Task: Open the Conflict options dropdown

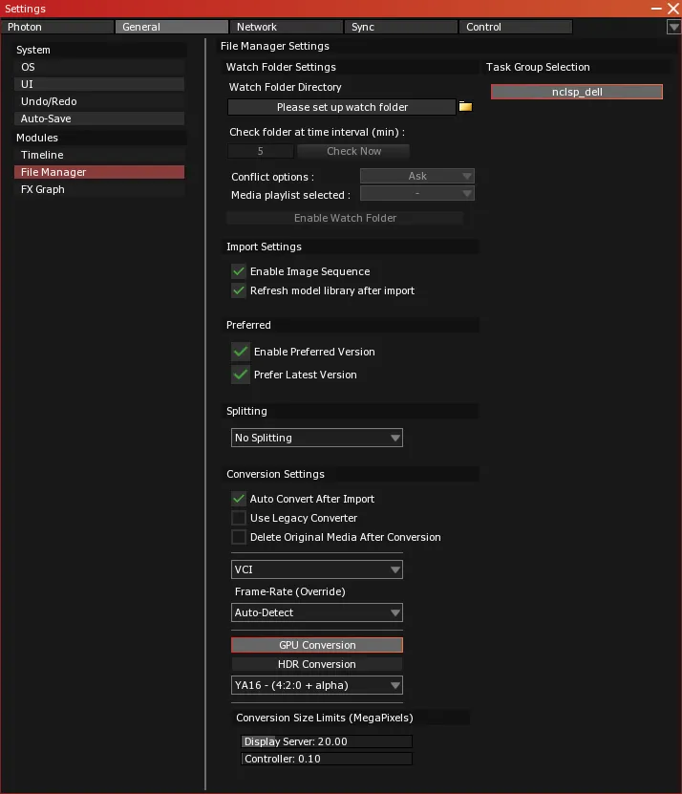Action: [x=417, y=176]
